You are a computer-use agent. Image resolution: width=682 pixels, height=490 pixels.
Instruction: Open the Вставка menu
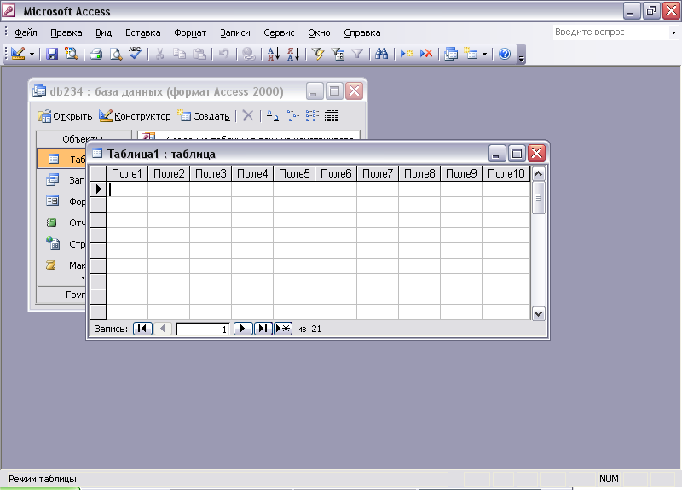tap(142, 32)
